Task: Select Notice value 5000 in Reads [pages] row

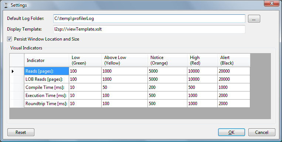Action: pyautogui.click(x=167, y=71)
